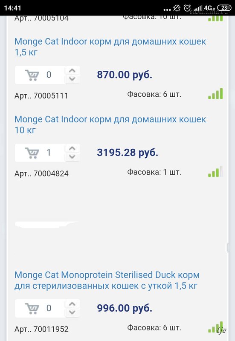Check stock bars icon next to Арт. 70005111

(215, 93)
